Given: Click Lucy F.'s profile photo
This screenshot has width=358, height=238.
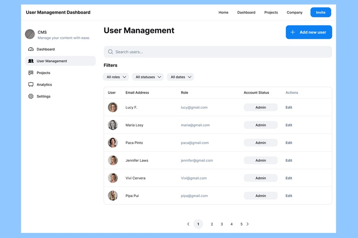Looking at the screenshot, I should (x=113, y=107).
